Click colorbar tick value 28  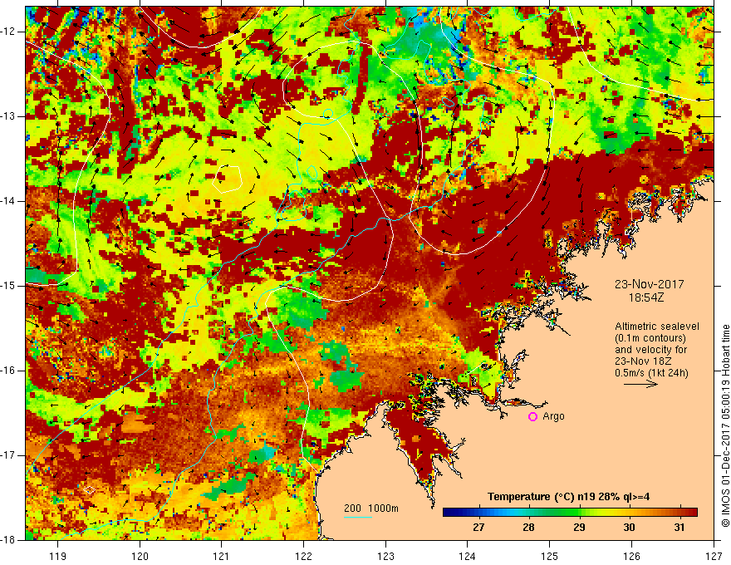[528, 528]
